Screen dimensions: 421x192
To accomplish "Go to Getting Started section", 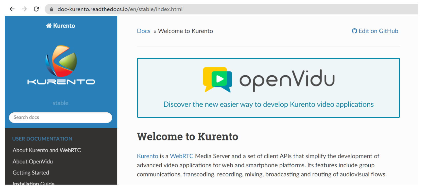I will [31, 173].
